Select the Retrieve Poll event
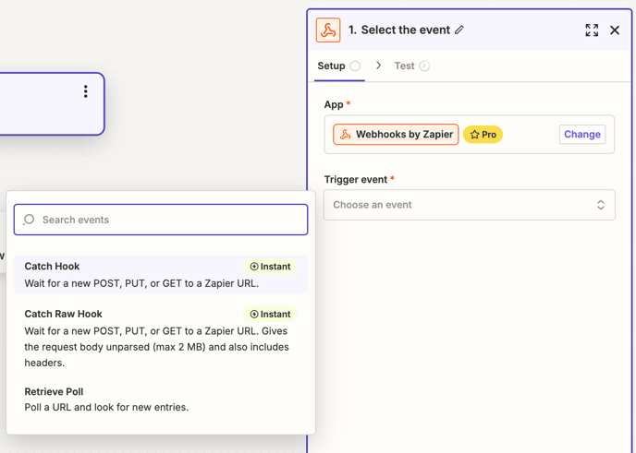 161,399
